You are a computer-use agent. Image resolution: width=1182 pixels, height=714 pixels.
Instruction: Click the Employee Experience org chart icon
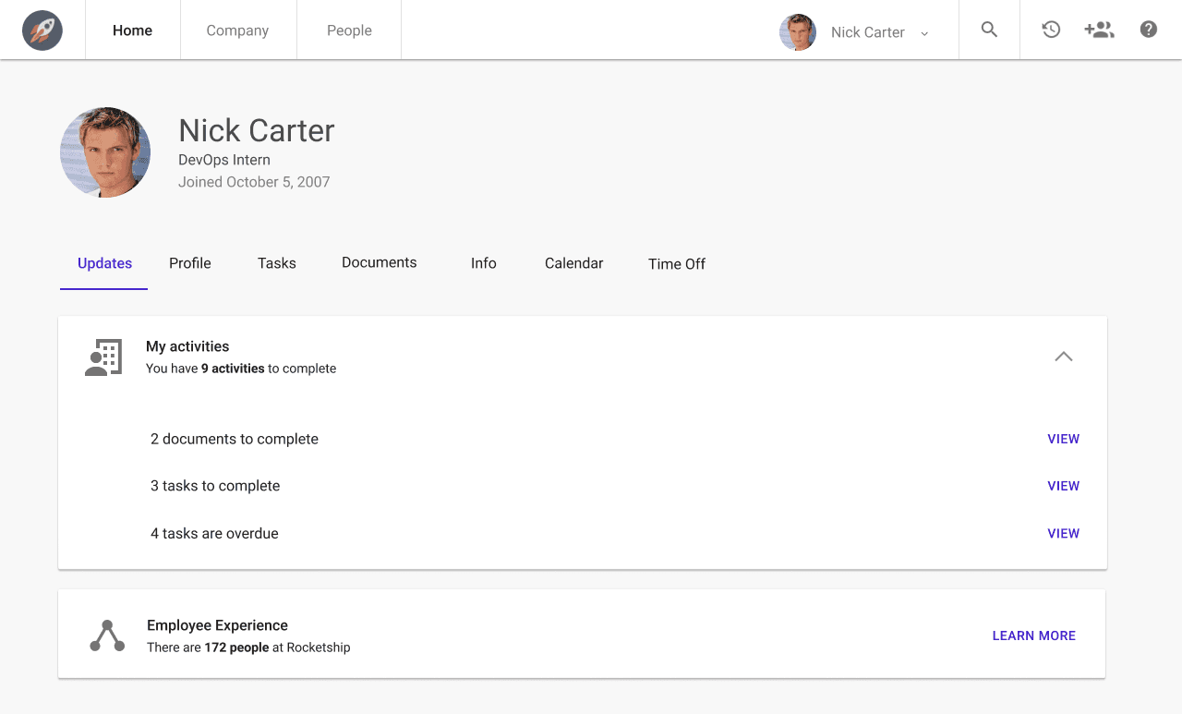click(x=107, y=635)
